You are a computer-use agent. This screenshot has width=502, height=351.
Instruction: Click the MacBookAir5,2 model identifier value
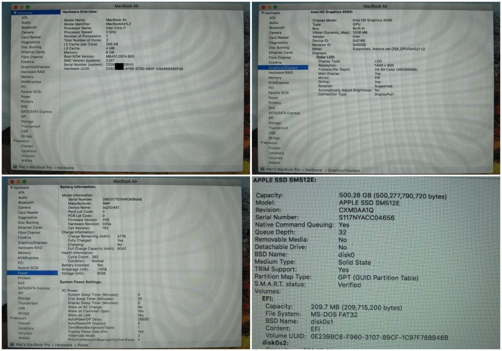[x=118, y=24]
